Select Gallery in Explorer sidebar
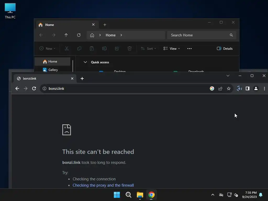The width and height of the screenshot is (268, 201). [x=53, y=70]
